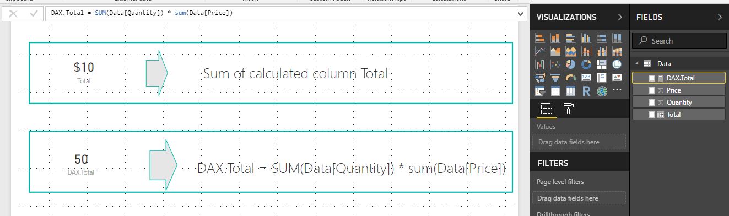Image resolution: width=729 pixels, height=216 pixels.
Task: Select the Line chart visual
Action: tap(540, 51)
